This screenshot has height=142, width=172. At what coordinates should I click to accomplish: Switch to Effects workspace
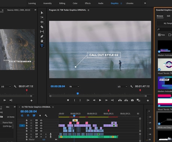[88, 3]
